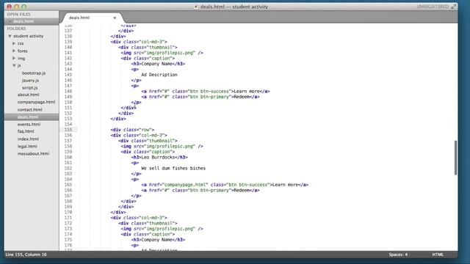Open jquery.js file
This screenshot has width=470, height=264.
(x=30, y=81)
